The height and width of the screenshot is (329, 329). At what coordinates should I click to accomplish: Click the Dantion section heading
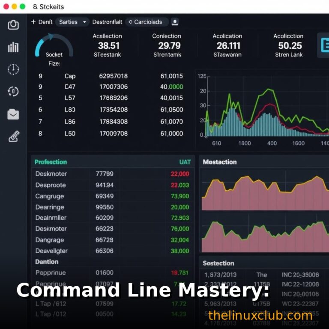[47, 262]
